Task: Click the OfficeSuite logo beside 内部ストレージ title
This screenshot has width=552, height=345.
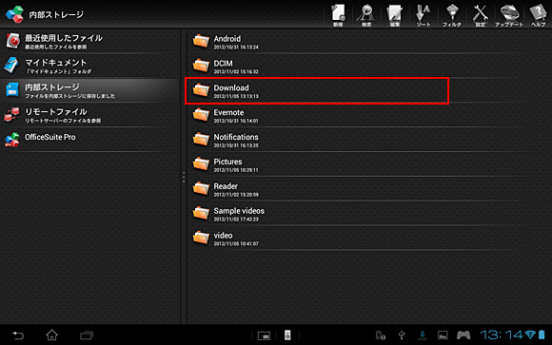Action: [14, 14]
